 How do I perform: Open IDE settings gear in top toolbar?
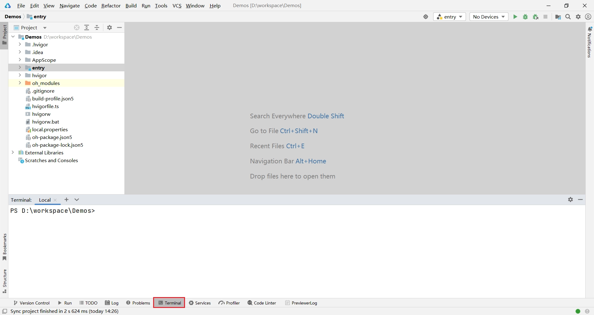tap(578, 17)
